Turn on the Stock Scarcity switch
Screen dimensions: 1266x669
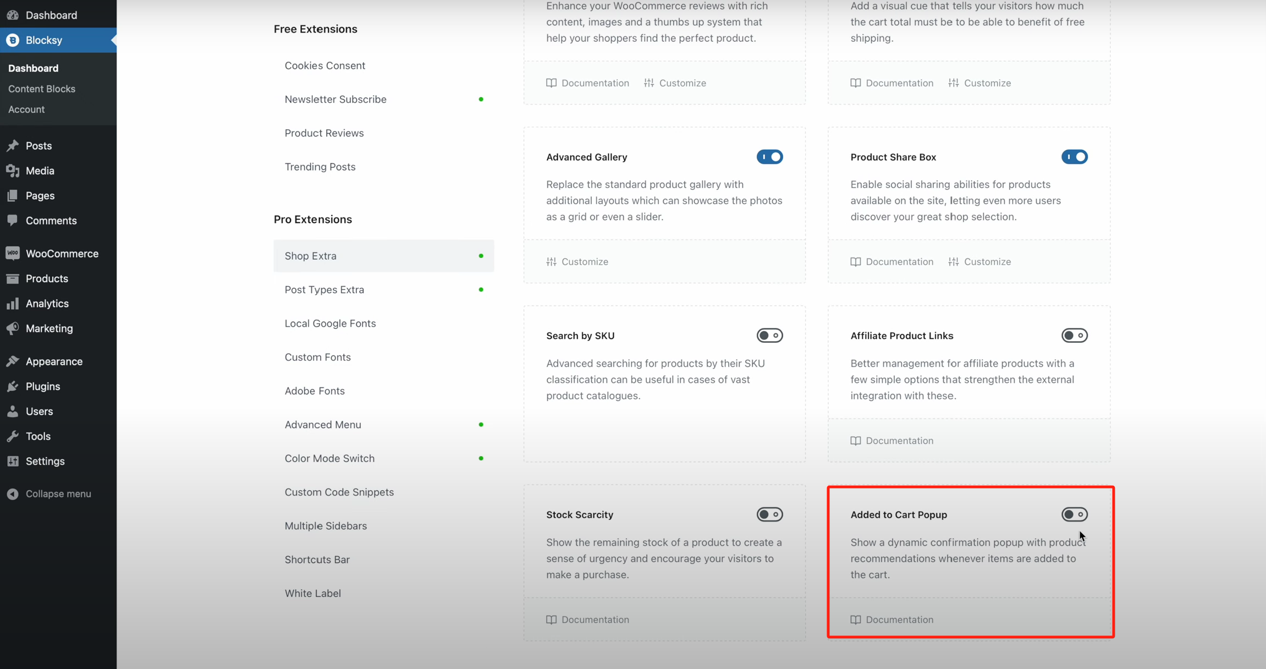(x=769, y=514)
